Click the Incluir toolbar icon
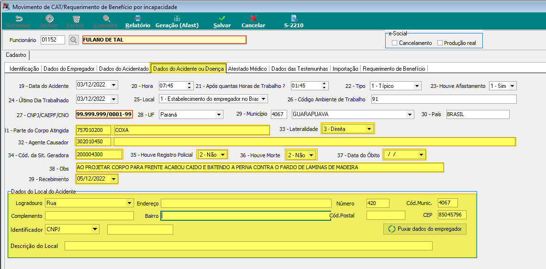Image resolution: width=546 pixels, height=269 pixels. click(x=49, y=19)
